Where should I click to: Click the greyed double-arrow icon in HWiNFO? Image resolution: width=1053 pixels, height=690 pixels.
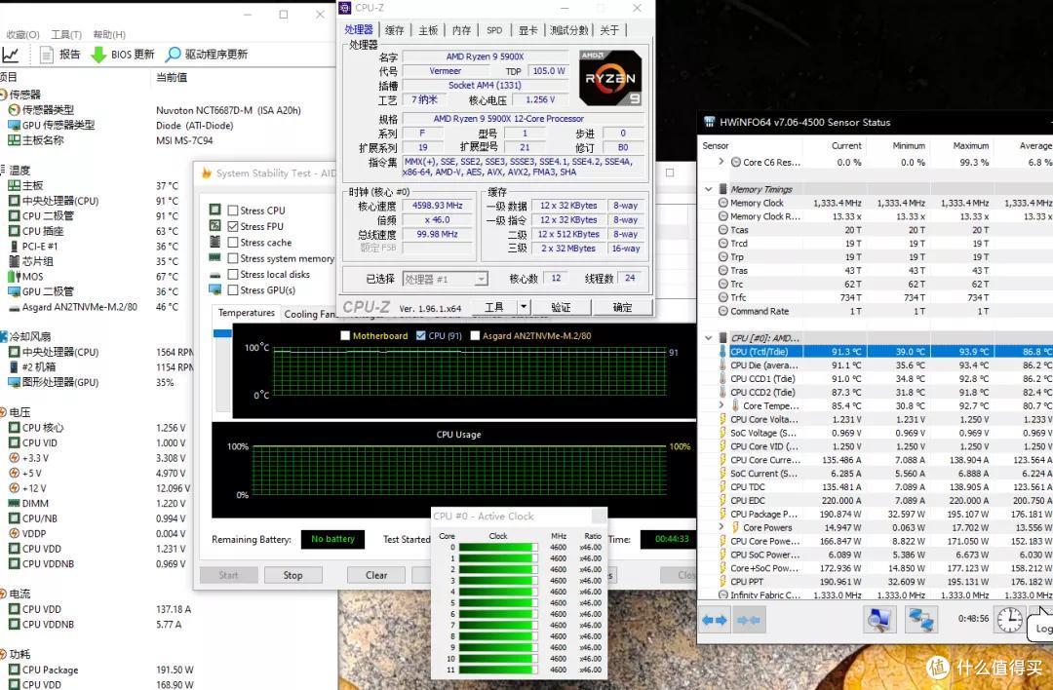tap(749, 620)
